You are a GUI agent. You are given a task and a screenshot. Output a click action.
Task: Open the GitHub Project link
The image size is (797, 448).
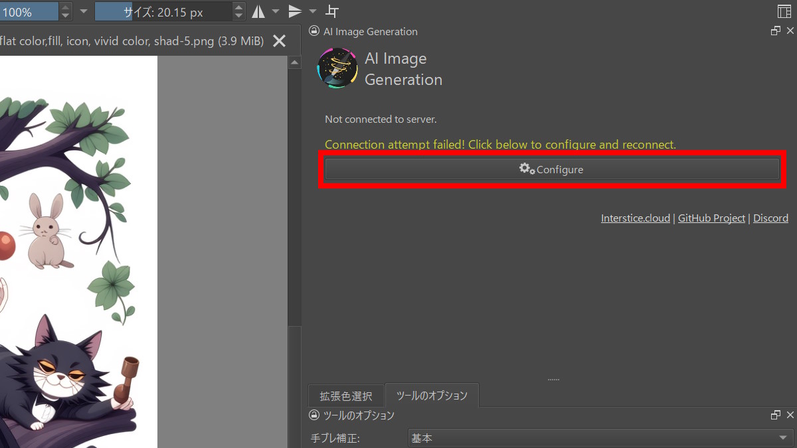coord(711,218)
